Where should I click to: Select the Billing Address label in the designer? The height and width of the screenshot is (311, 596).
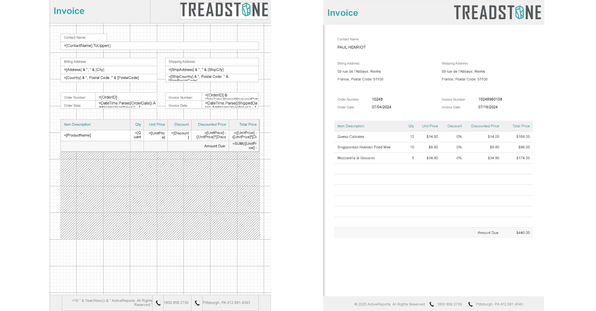click(x=109, y=62)
